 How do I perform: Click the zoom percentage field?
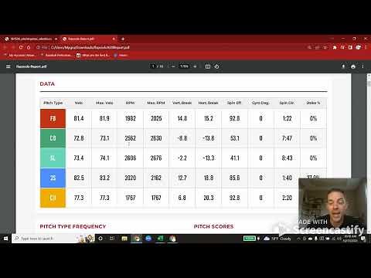pos(184,66)
